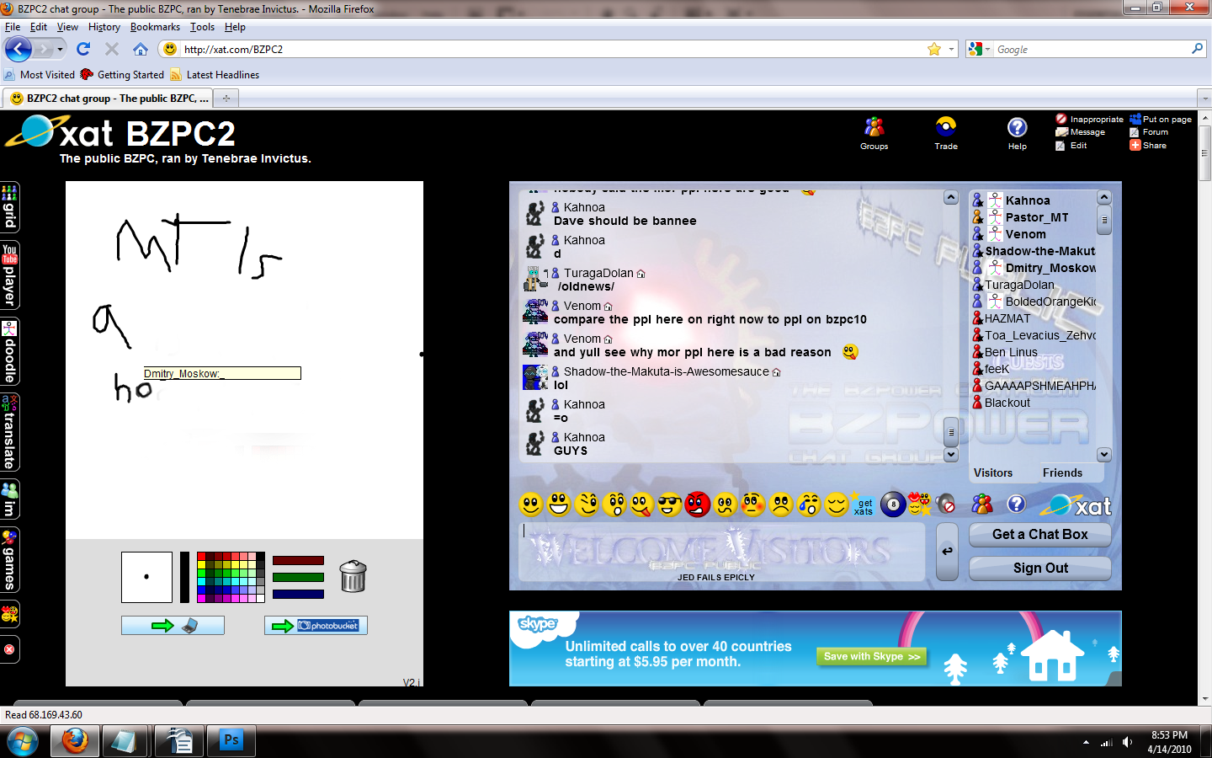Open the Bookmarks menu in Firefox
Image resolution: width=1212 pixels, height=758 pixels.
[155, 27]
